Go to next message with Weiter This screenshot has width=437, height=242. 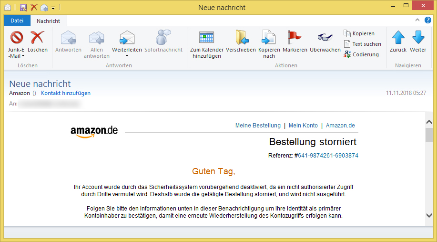point(418,38)
